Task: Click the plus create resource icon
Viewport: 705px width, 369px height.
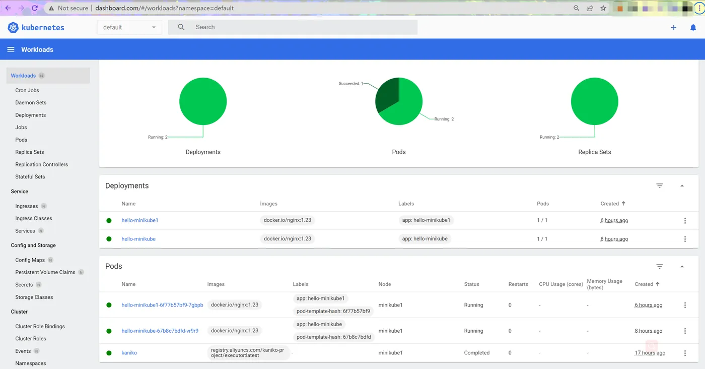Action: point(673,28)
